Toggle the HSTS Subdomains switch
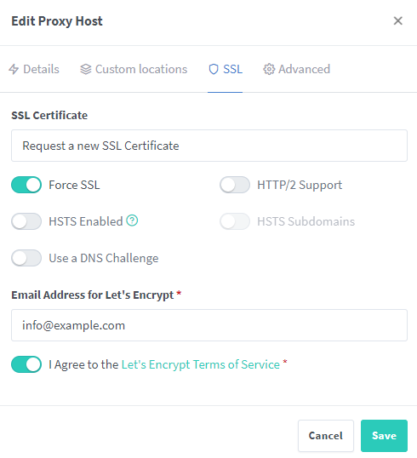417x458 pixels. 235,221
